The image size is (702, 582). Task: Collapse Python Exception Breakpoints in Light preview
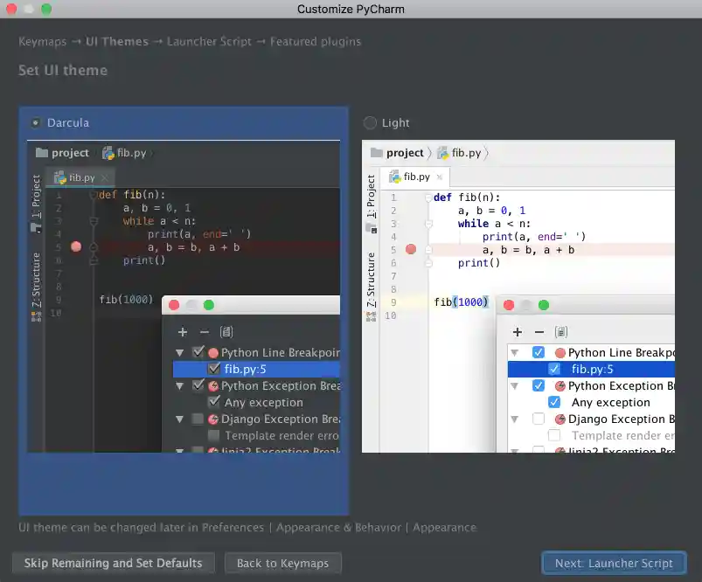[x=513, y=385]
